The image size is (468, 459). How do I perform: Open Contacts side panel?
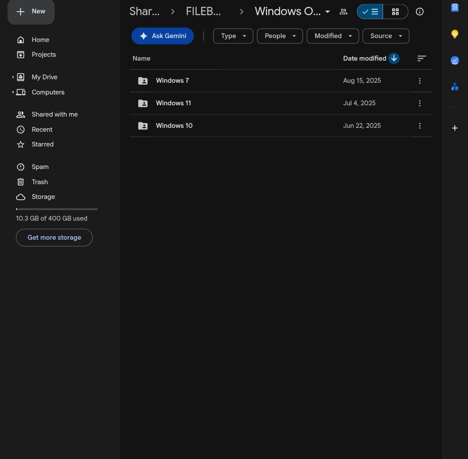tap(455, 87)
